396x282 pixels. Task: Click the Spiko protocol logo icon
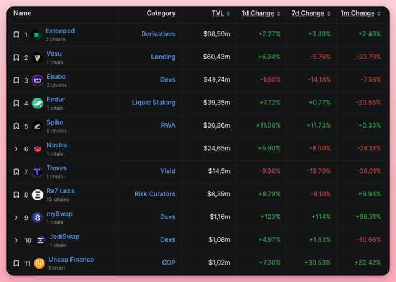[37, 126]
